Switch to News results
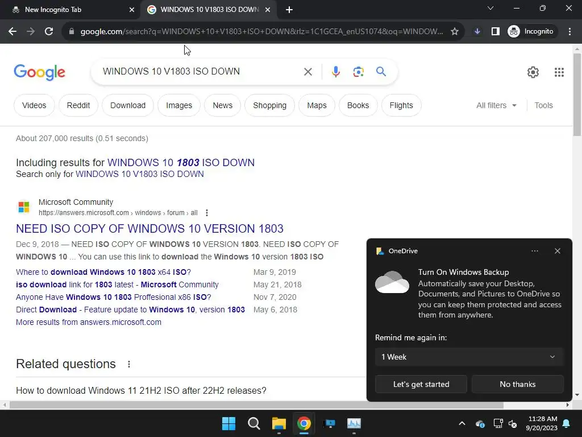 (x=222, y=105)
